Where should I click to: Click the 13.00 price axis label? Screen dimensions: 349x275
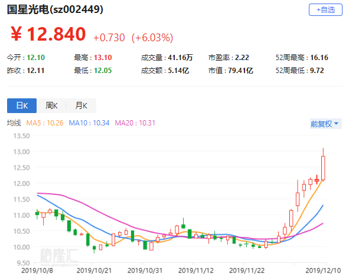pos(21,152)
